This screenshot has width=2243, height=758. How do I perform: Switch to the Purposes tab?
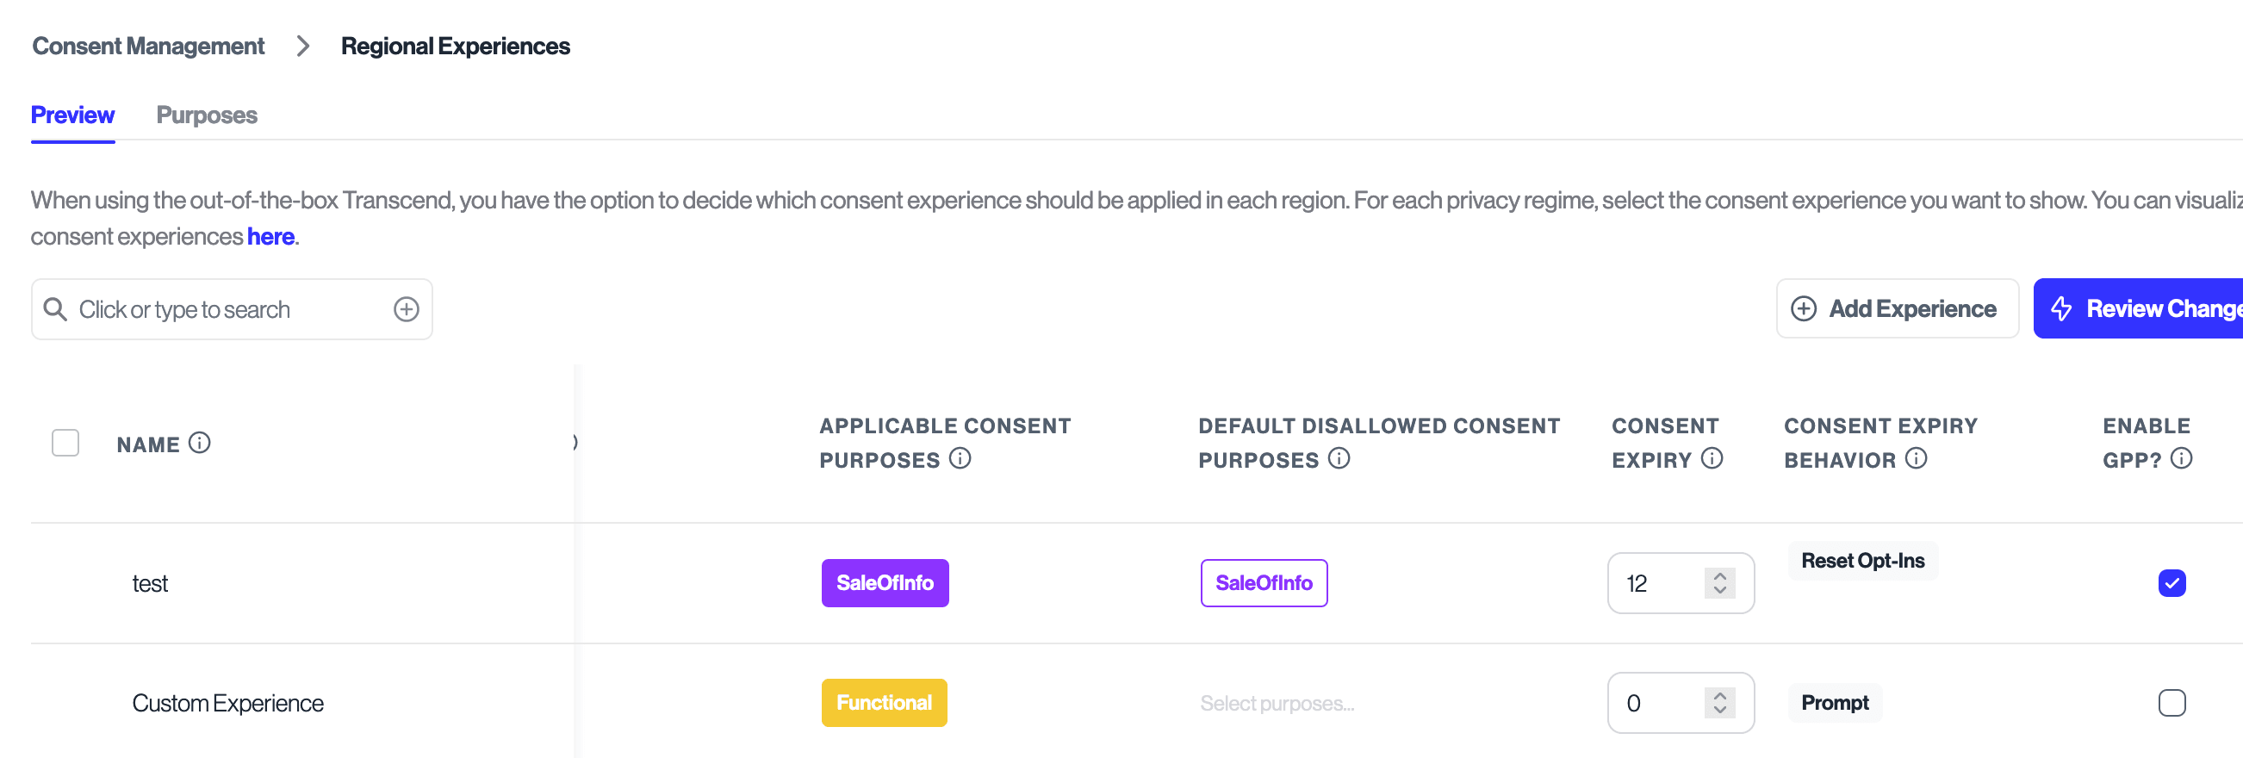point(207,114)
